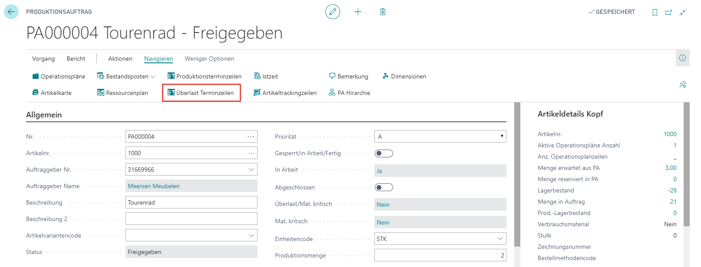Select the Navigieren tab
The width and height of the screenshot is (701, 267).
[159, 59]
